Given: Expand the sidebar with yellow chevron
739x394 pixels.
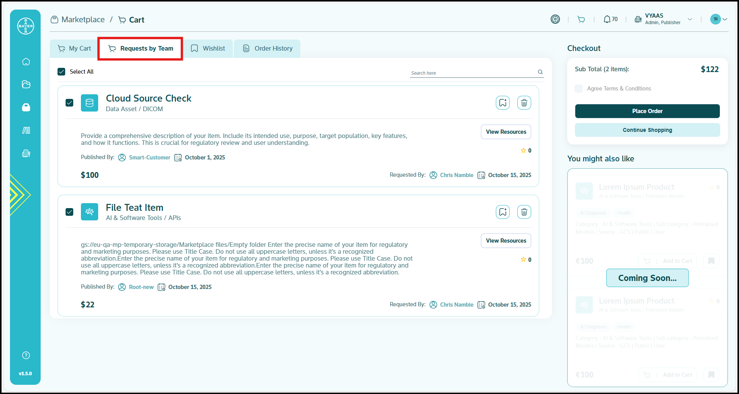Looking at the screenshot, I should coord(19,195).
